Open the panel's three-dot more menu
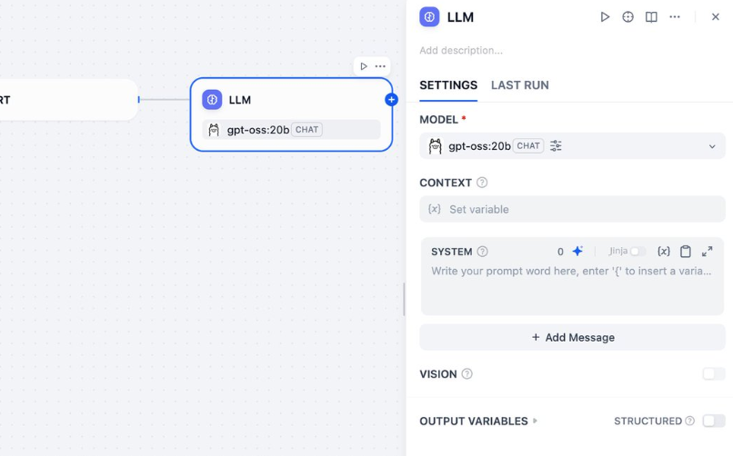 point(675,17)
